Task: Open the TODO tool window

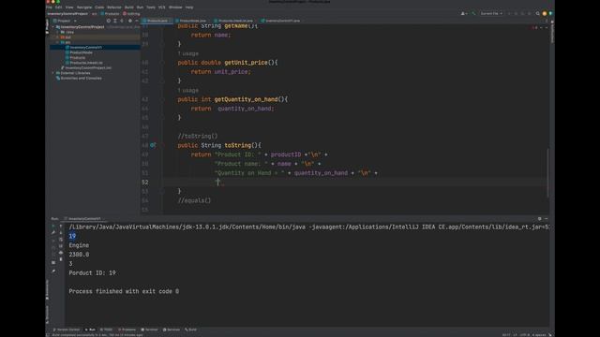Action: 106,330
